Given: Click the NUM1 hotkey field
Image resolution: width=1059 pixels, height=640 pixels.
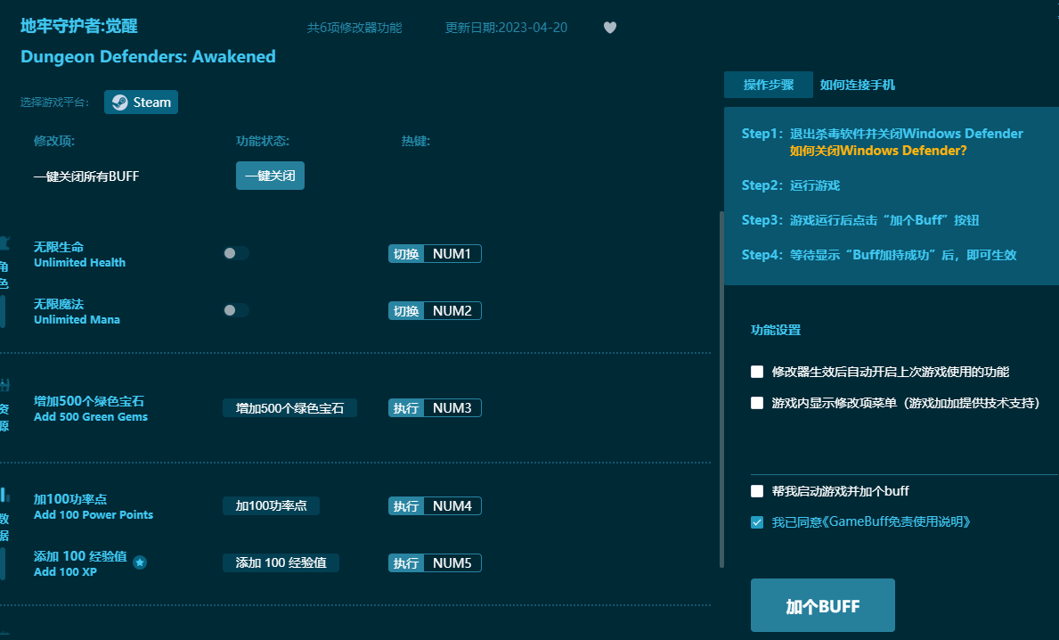Looking at the screenshot, I should point(452,253).
